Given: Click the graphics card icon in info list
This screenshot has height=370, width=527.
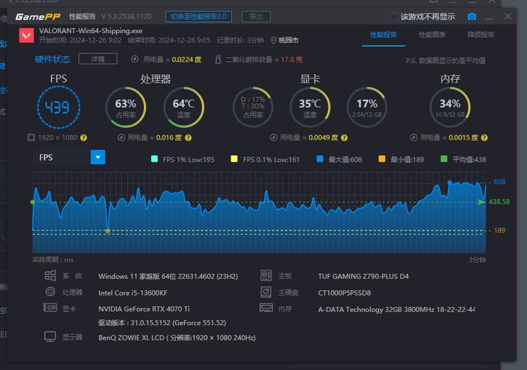Looking at the screenshot, I should coord(50,308).
